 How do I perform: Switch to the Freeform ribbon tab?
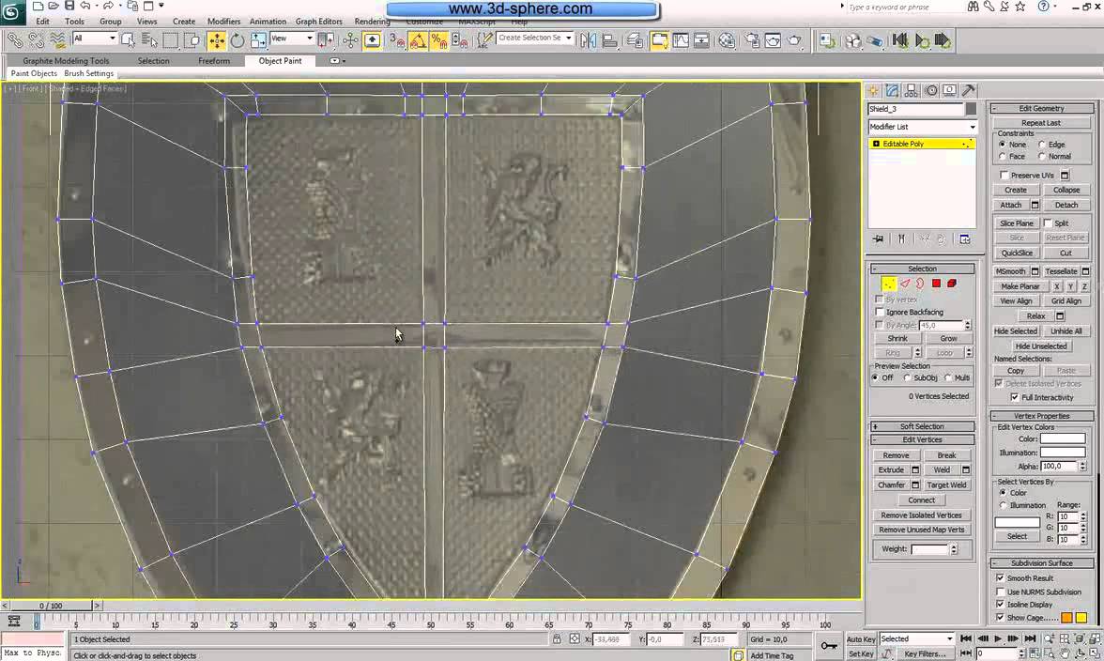tap(214, 61)
